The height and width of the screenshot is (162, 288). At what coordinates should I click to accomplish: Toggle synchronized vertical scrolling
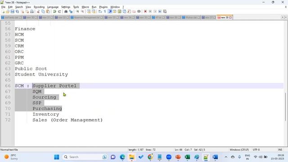pos(89,11)
